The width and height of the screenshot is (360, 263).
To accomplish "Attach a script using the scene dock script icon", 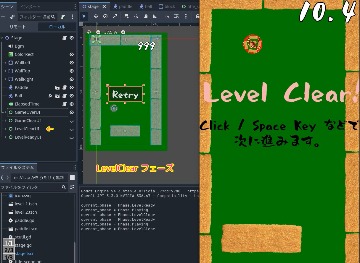I will point(63,17).
